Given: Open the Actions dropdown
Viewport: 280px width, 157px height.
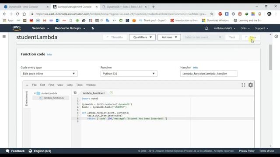Looking at the screenshot, I should click(169, 37).
